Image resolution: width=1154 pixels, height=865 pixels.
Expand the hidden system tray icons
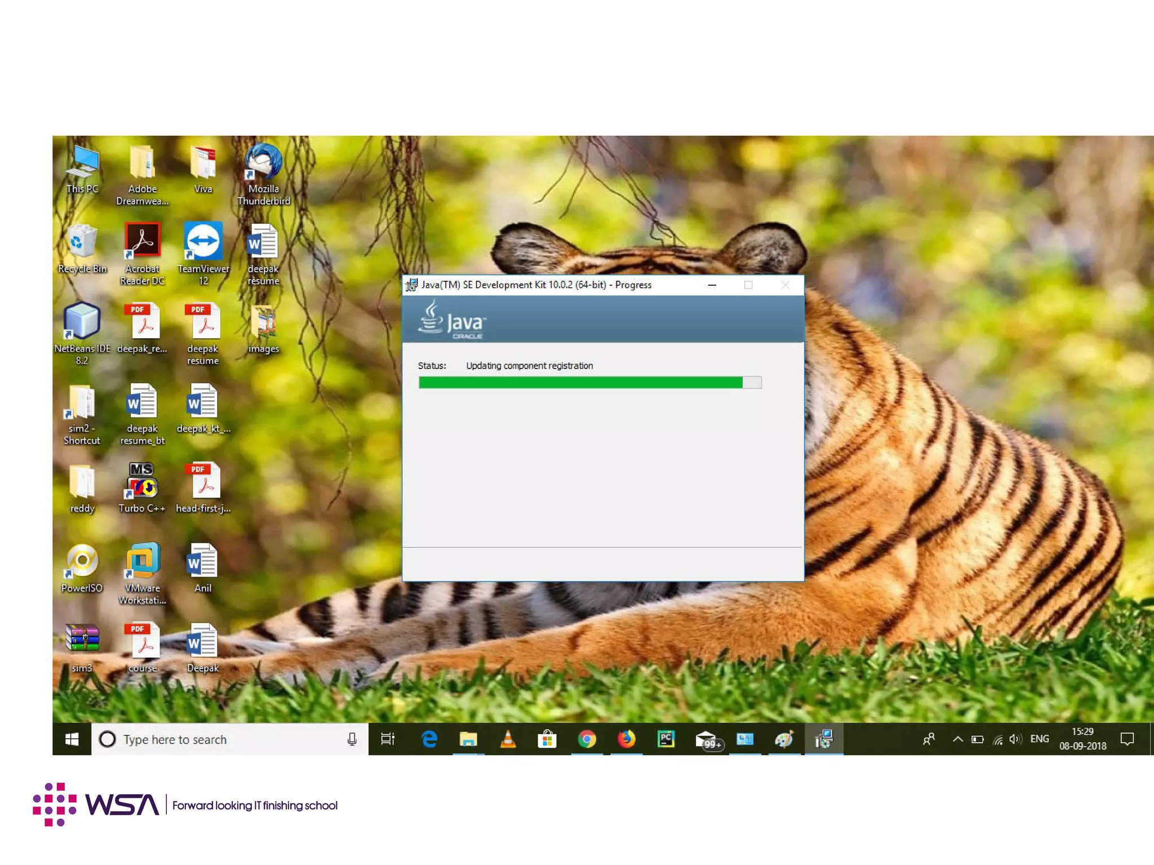957,739
